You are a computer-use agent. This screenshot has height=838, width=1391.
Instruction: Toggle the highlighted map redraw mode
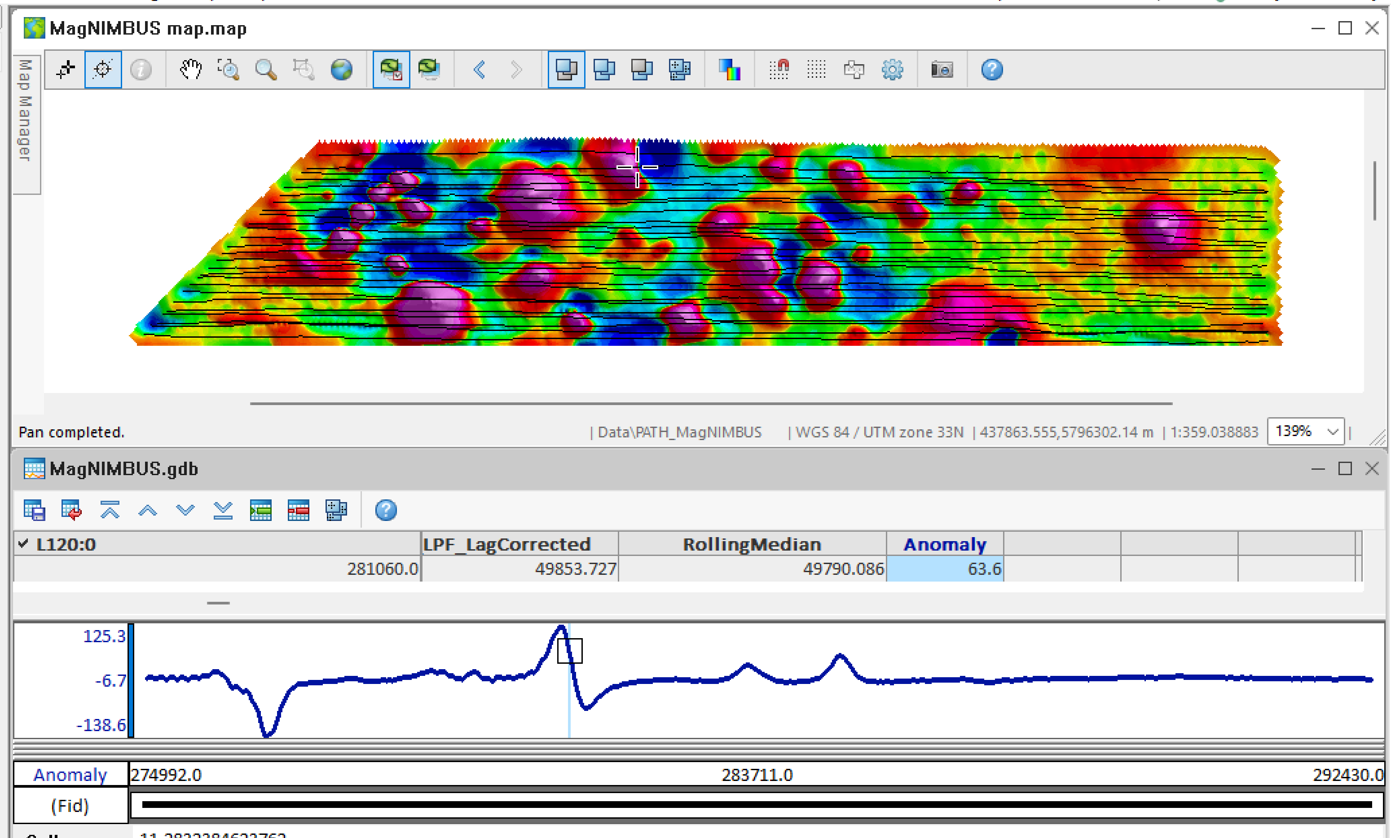pos(391,70)
